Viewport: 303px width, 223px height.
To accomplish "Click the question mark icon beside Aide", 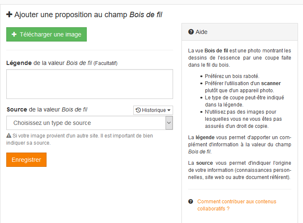I will coord(191,32).
